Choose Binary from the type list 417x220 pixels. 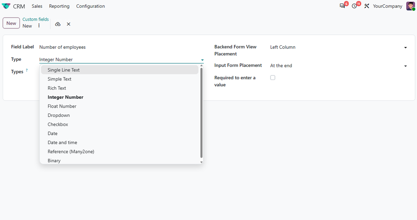point(120,160)
